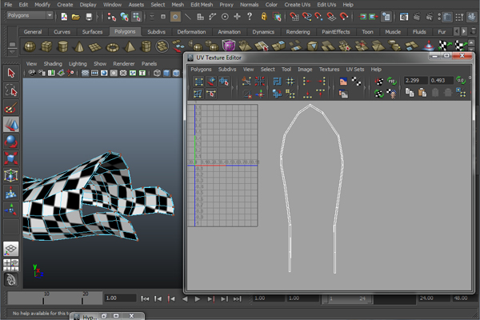
Task: Create a polygon cube from shelf
Action: (46, 46)
